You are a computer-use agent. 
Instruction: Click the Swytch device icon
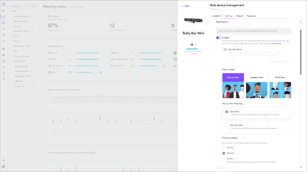coord(50,53)
